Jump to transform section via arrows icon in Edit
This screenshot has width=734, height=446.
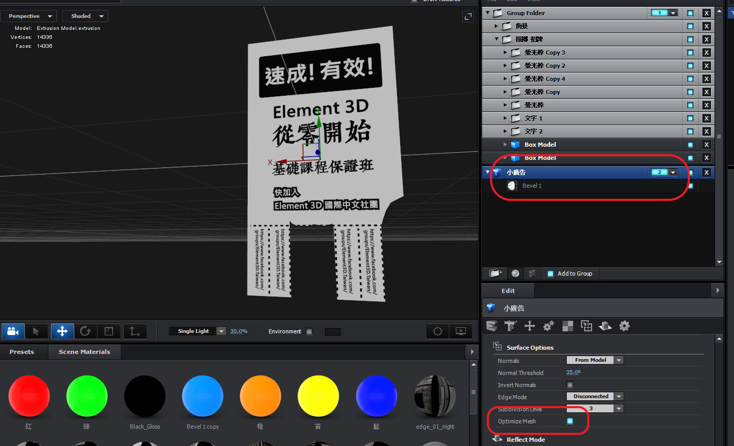(x=529, y=326)
